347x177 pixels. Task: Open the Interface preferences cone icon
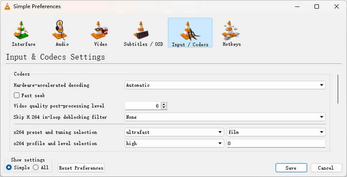(x=21, y=30)
